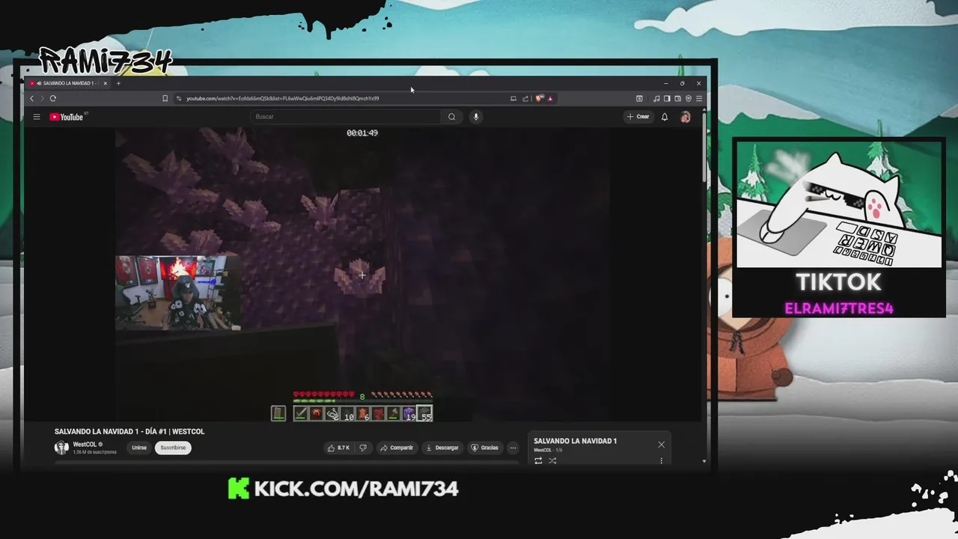Click the cast screen icon in address bar
The width and height of the screenshot is (958, 539).
point(513,98)
